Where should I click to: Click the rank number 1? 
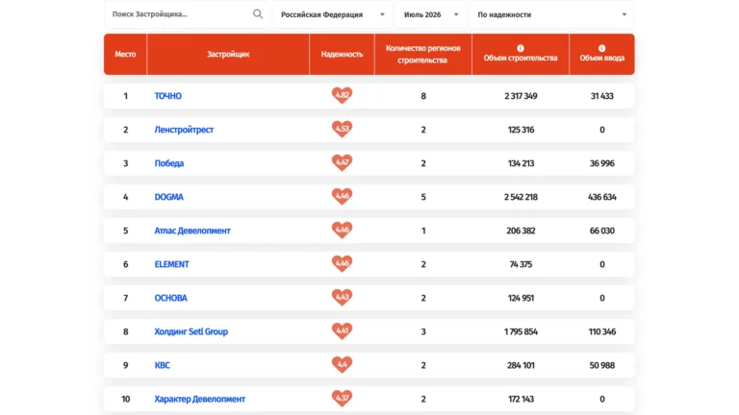[125, 96]
